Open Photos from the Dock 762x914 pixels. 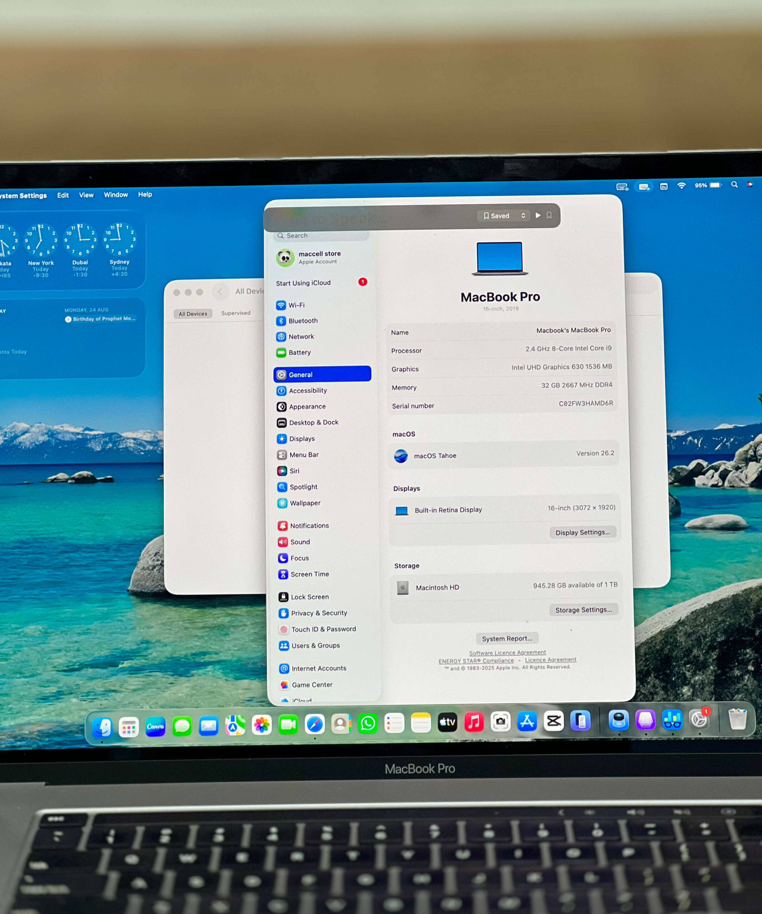coord(262,725)
